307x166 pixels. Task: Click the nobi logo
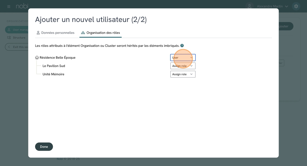tap(22, 6)
